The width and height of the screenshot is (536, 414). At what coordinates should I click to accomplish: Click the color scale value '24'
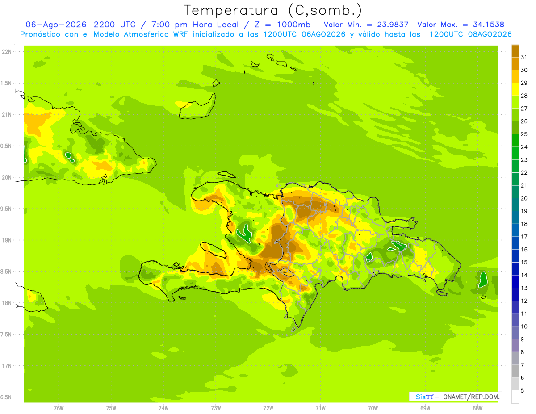coord(524,147)
